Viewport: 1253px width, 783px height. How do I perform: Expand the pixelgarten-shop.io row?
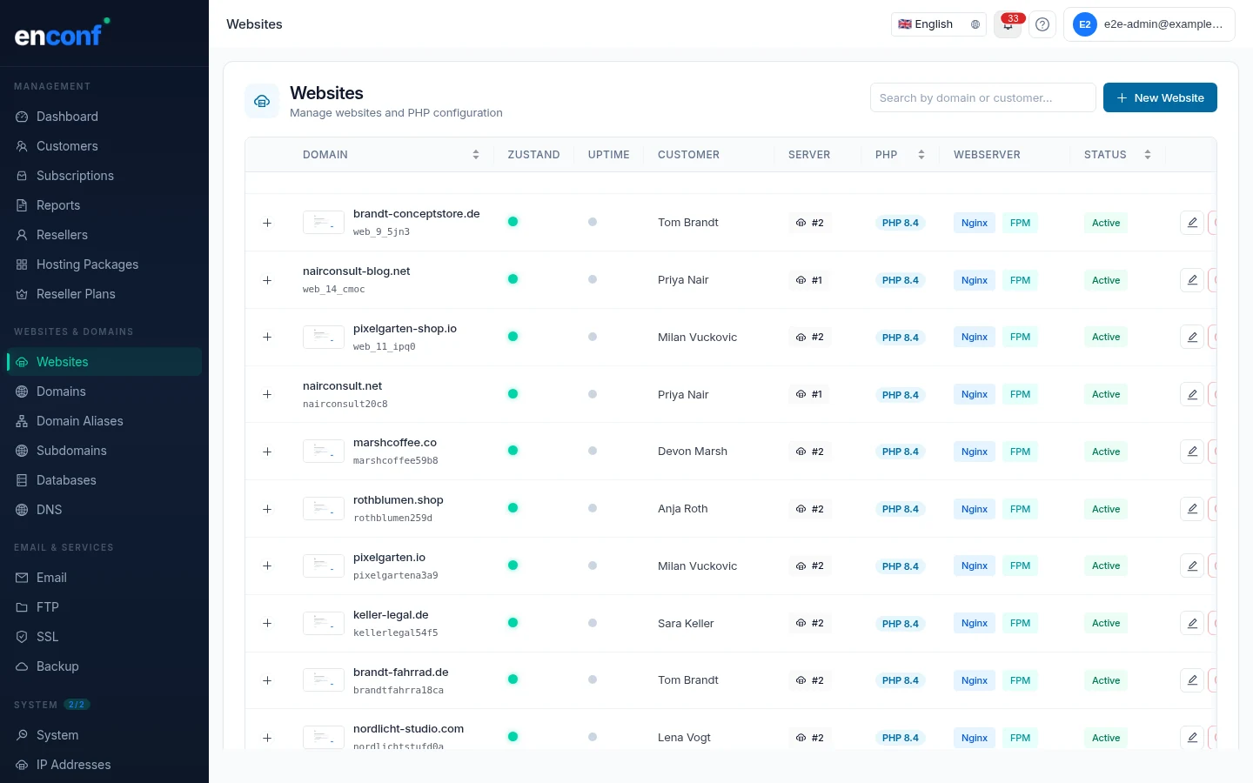[267, 337]
